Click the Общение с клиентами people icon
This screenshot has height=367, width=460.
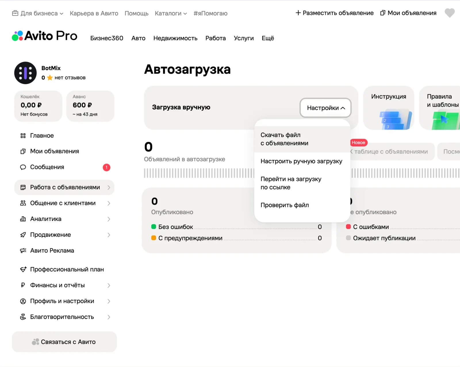tap(23, 203)
